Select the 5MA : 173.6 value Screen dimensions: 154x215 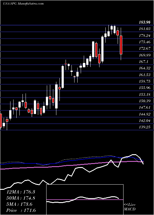(x=19, y=204)
